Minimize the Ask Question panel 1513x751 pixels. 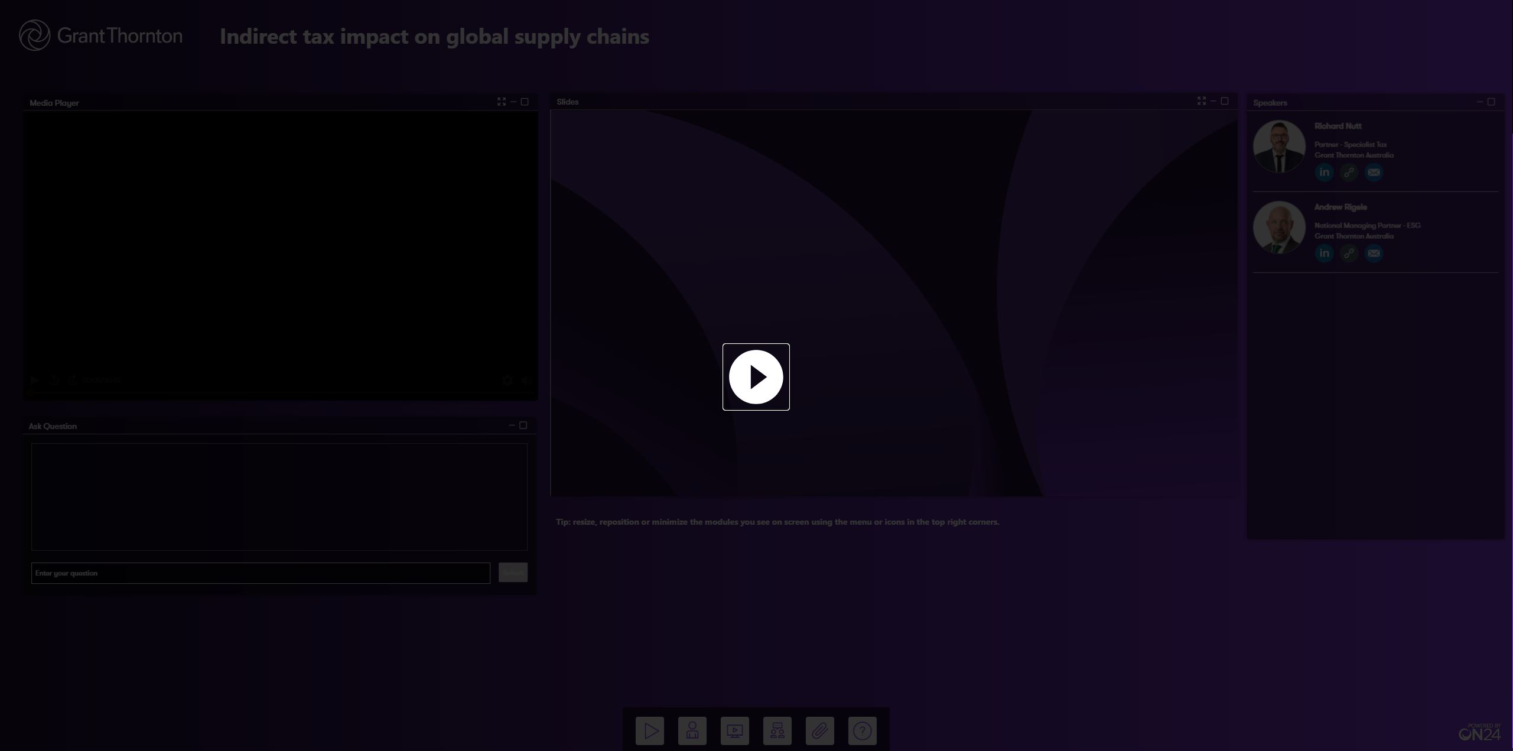512,425
